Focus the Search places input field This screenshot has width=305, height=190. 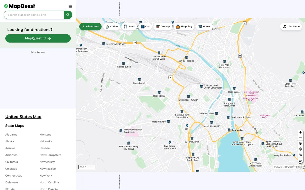pos(34,15)
